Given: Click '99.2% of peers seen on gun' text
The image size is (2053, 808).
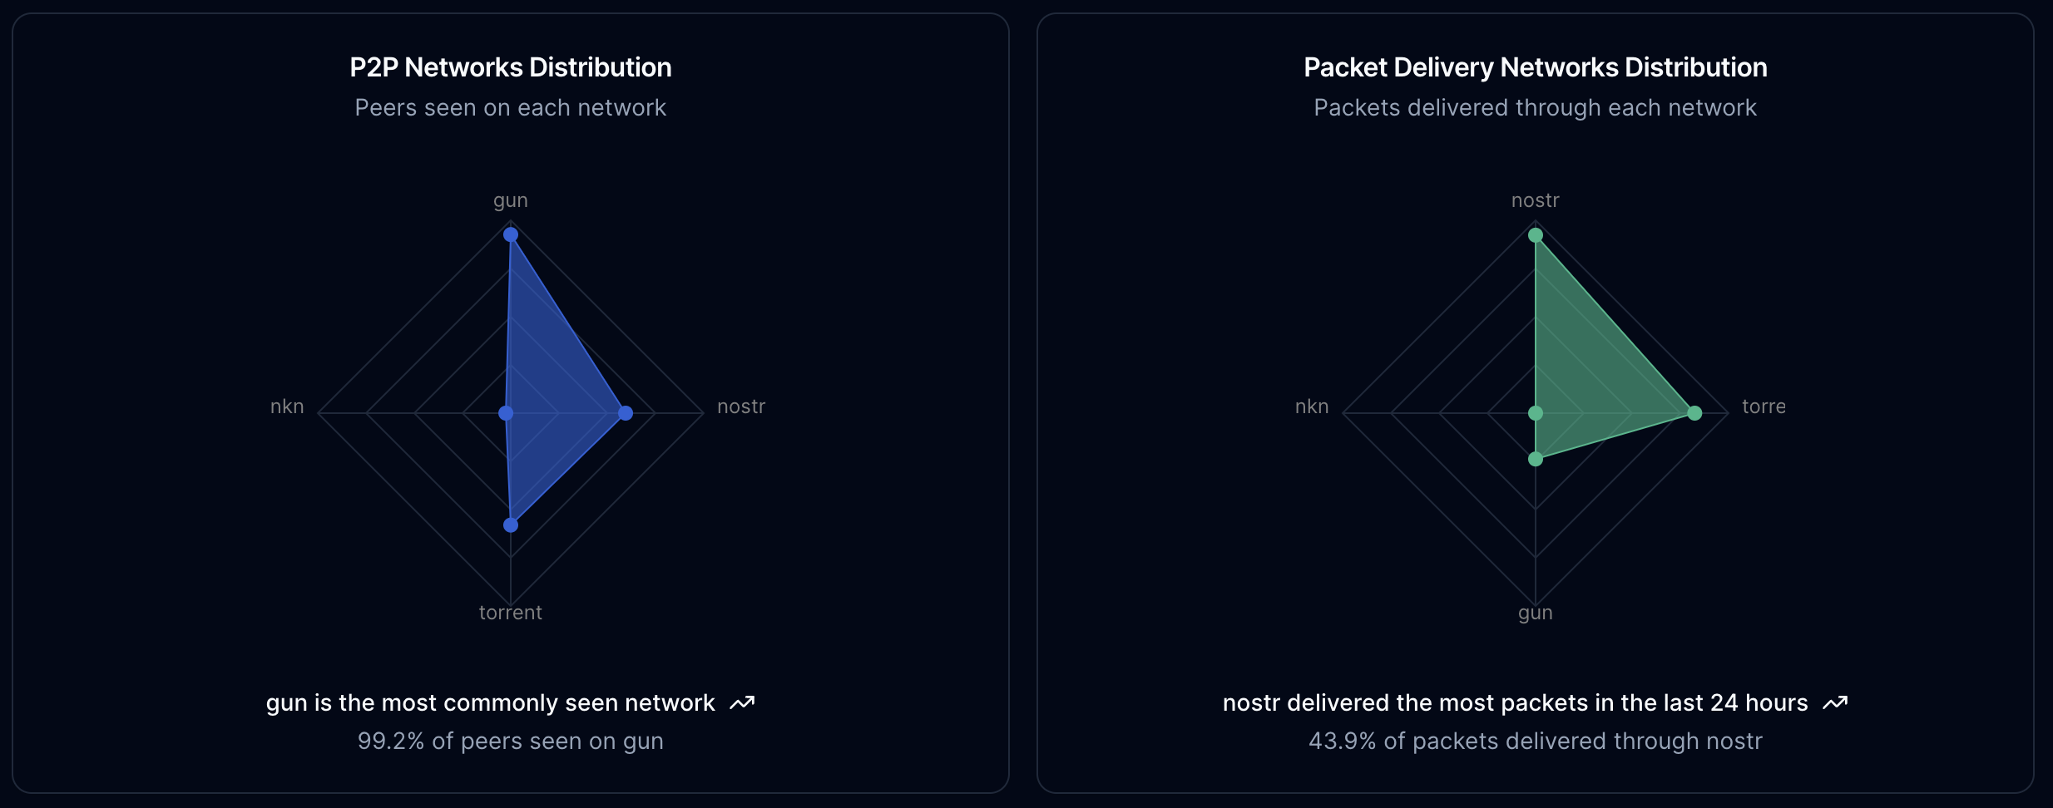Looking at the screenshot, I should pos(511,741).
